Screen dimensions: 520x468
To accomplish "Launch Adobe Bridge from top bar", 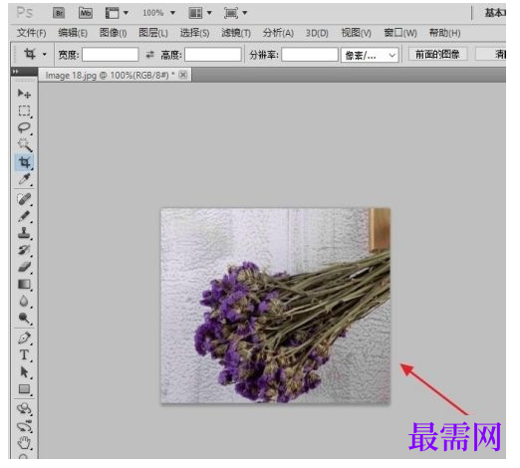I will tap(59, 13).
